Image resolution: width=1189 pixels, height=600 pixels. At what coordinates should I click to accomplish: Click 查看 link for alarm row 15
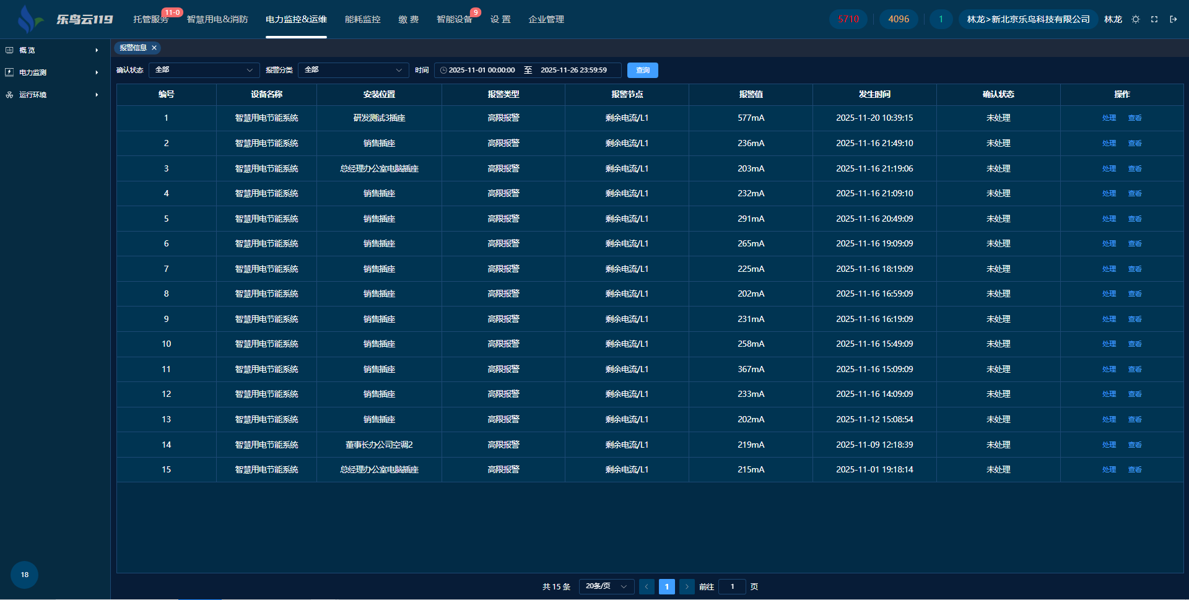click(x=1135, y=470)
